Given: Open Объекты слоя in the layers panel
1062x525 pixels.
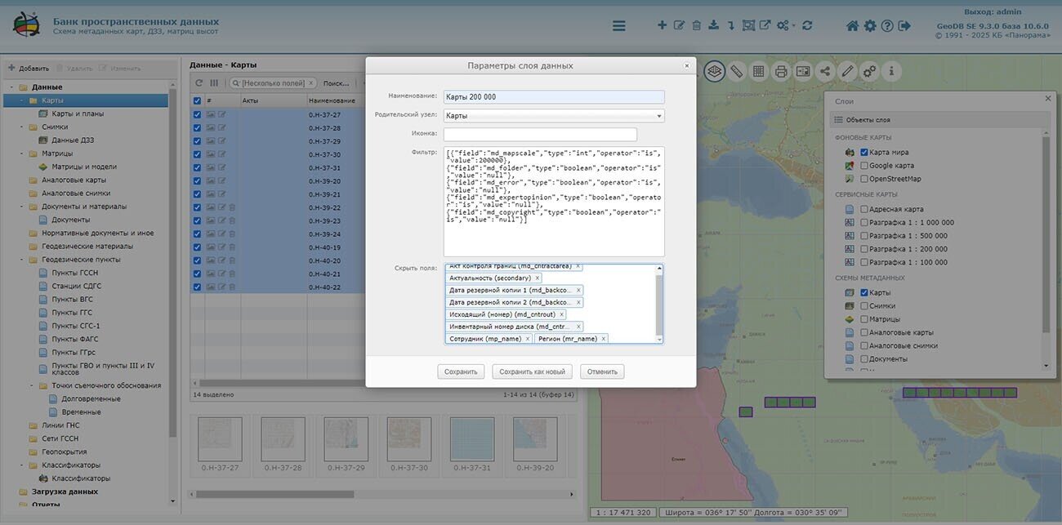Looking at the screenshot, I should (868, 120).
